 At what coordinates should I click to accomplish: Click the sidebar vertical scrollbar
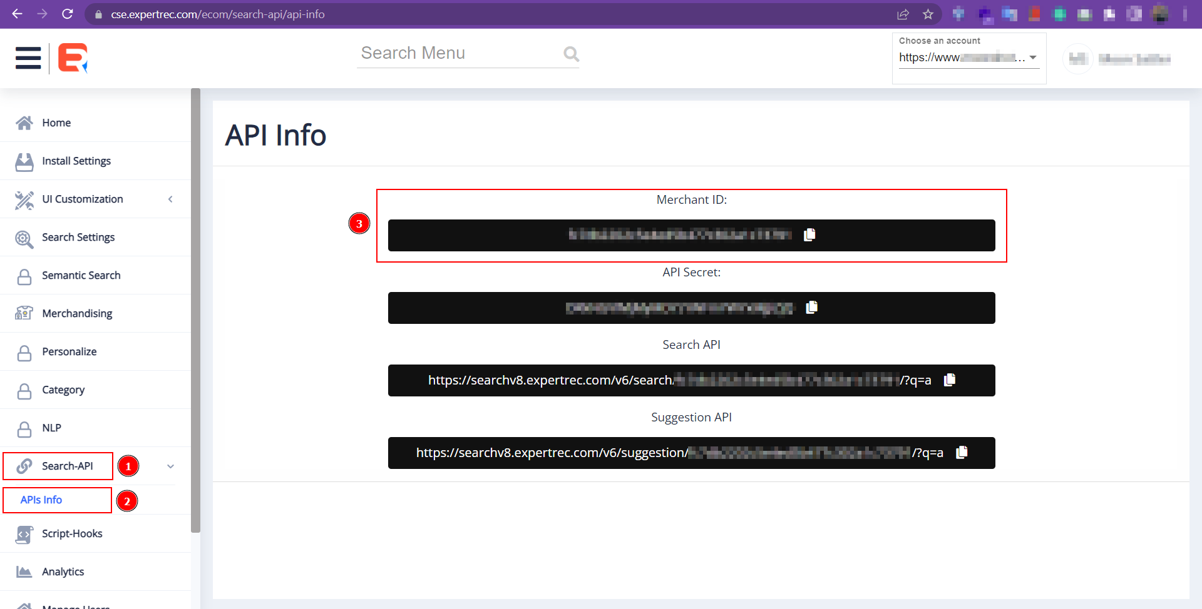click(195, 313)
